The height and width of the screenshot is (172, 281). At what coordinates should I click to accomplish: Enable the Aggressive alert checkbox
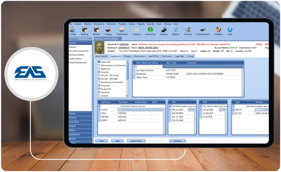99,69
